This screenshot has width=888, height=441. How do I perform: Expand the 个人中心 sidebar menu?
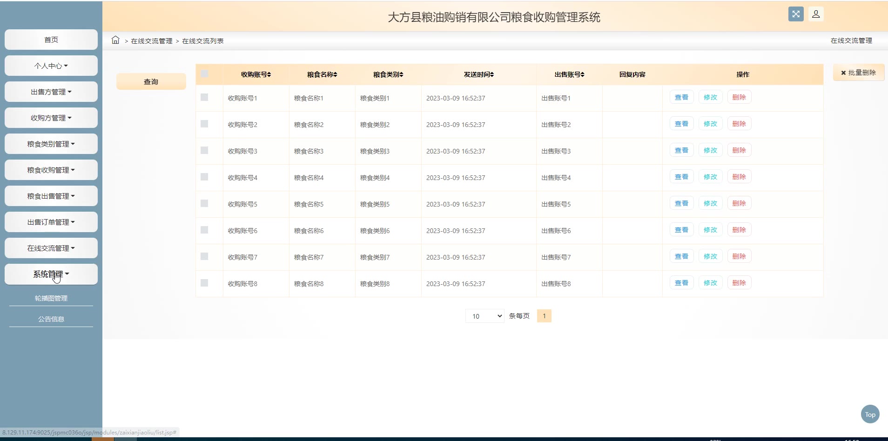click(51, 66)
